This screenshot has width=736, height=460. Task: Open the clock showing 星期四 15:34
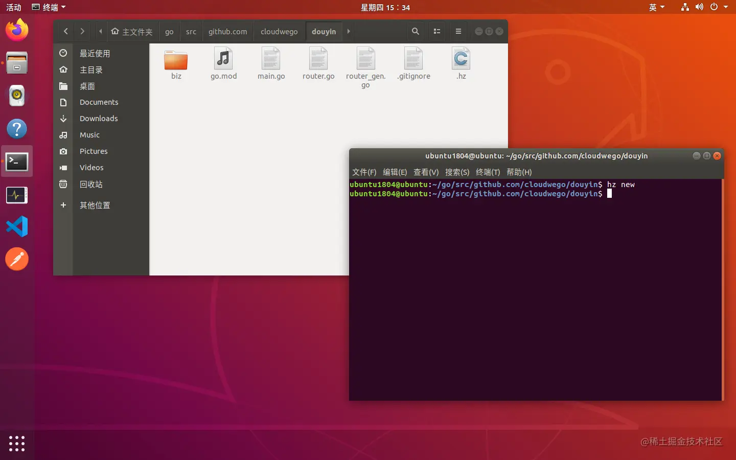(385, 7)
